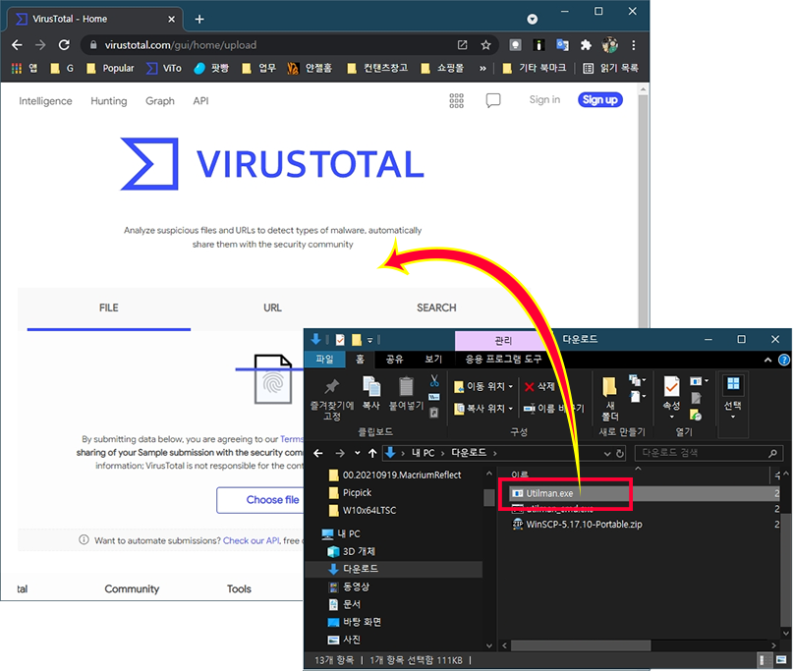Image resolution: width=793 pixels, height=671 pixels.
Task: Click the Google Translate extension icon
Action: 562,45
